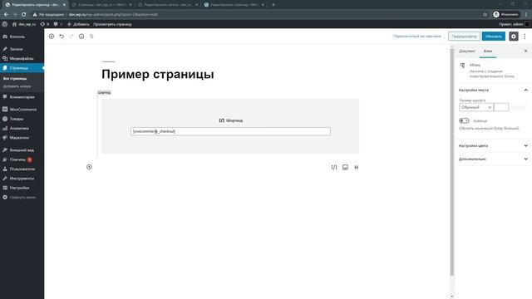The height and width of the screenshot is (299, 532).
Task: Toggle the Буквица drop cap switch
Action: 464,120
